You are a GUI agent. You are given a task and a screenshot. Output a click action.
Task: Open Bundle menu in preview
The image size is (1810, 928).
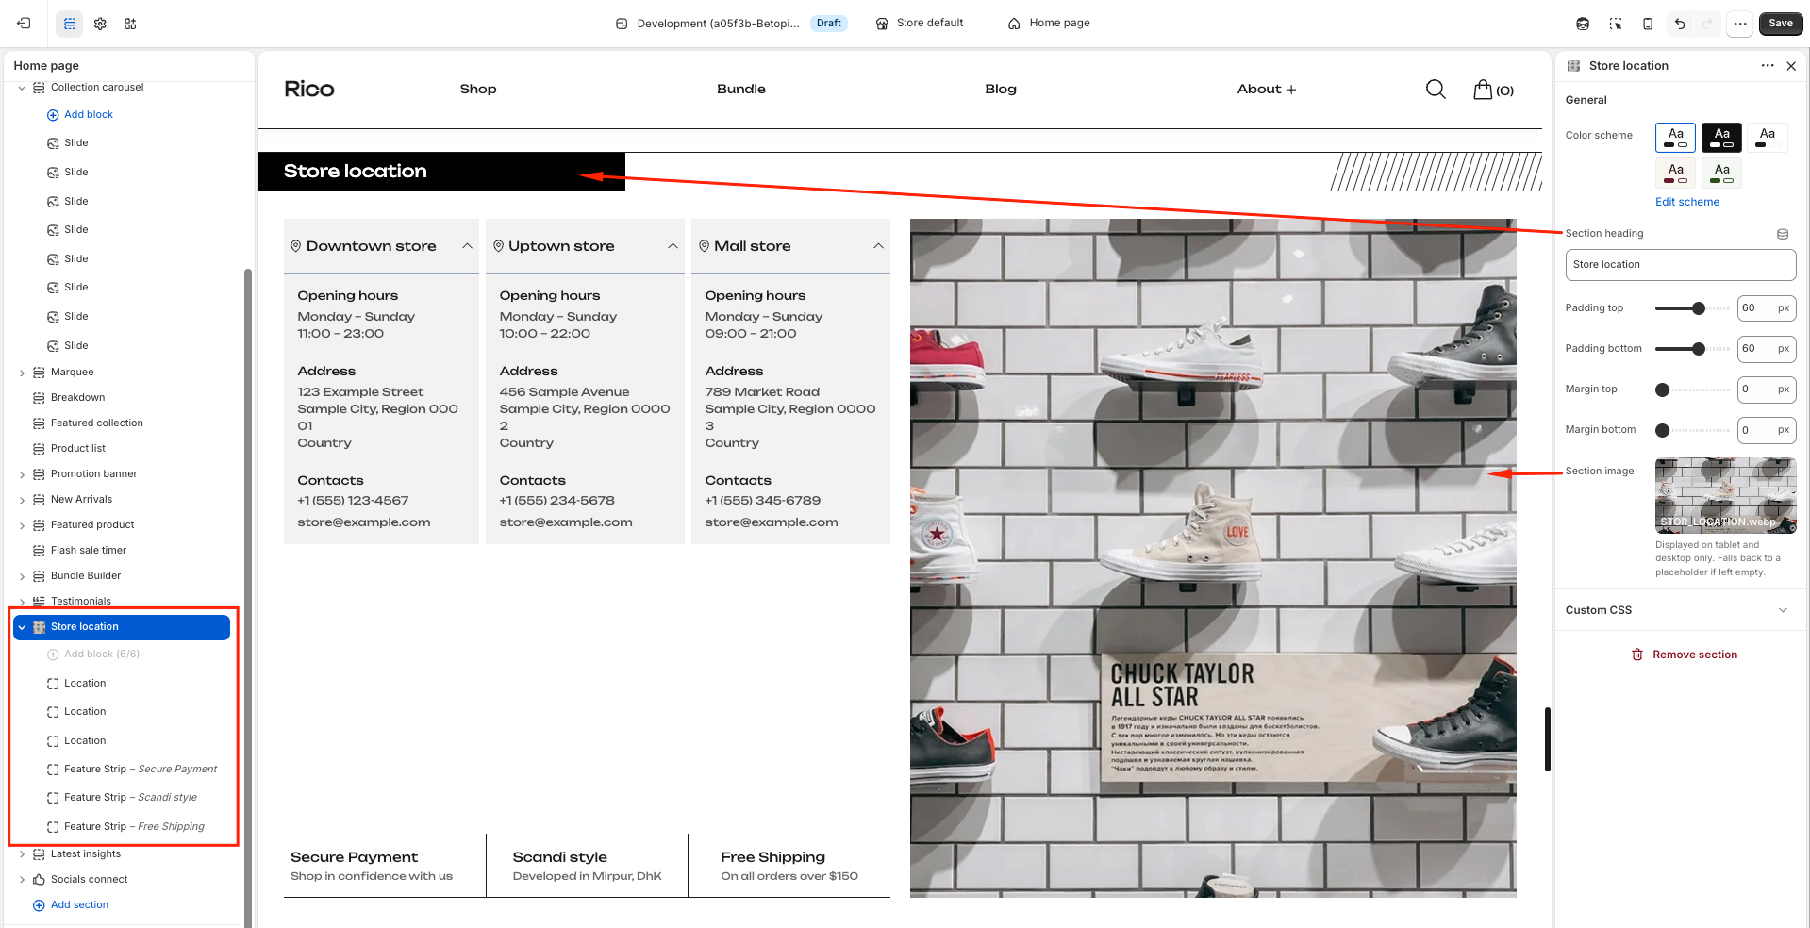point(741,89)
